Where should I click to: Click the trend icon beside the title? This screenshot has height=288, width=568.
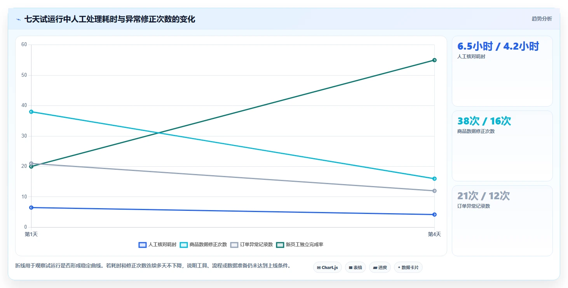18,19
